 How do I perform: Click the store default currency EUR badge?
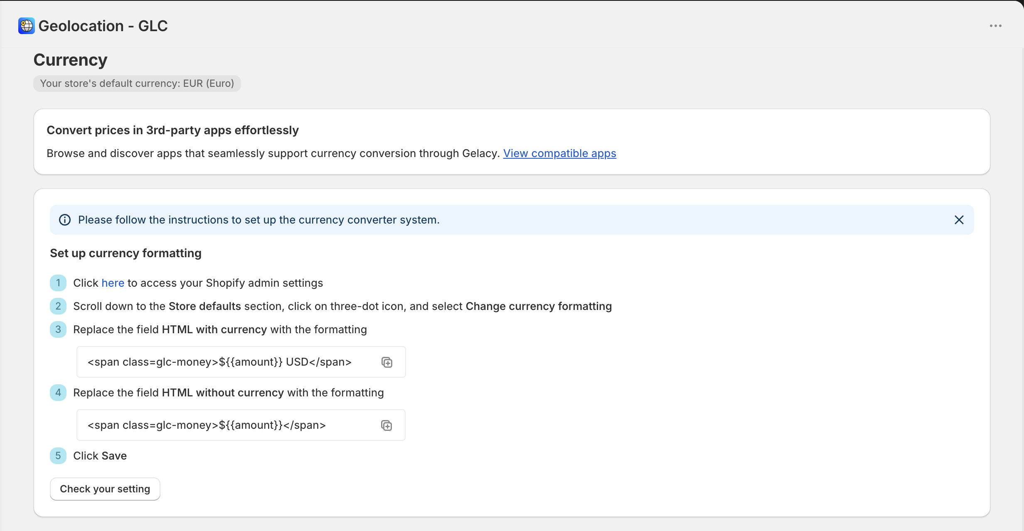[x=137, y=84]
